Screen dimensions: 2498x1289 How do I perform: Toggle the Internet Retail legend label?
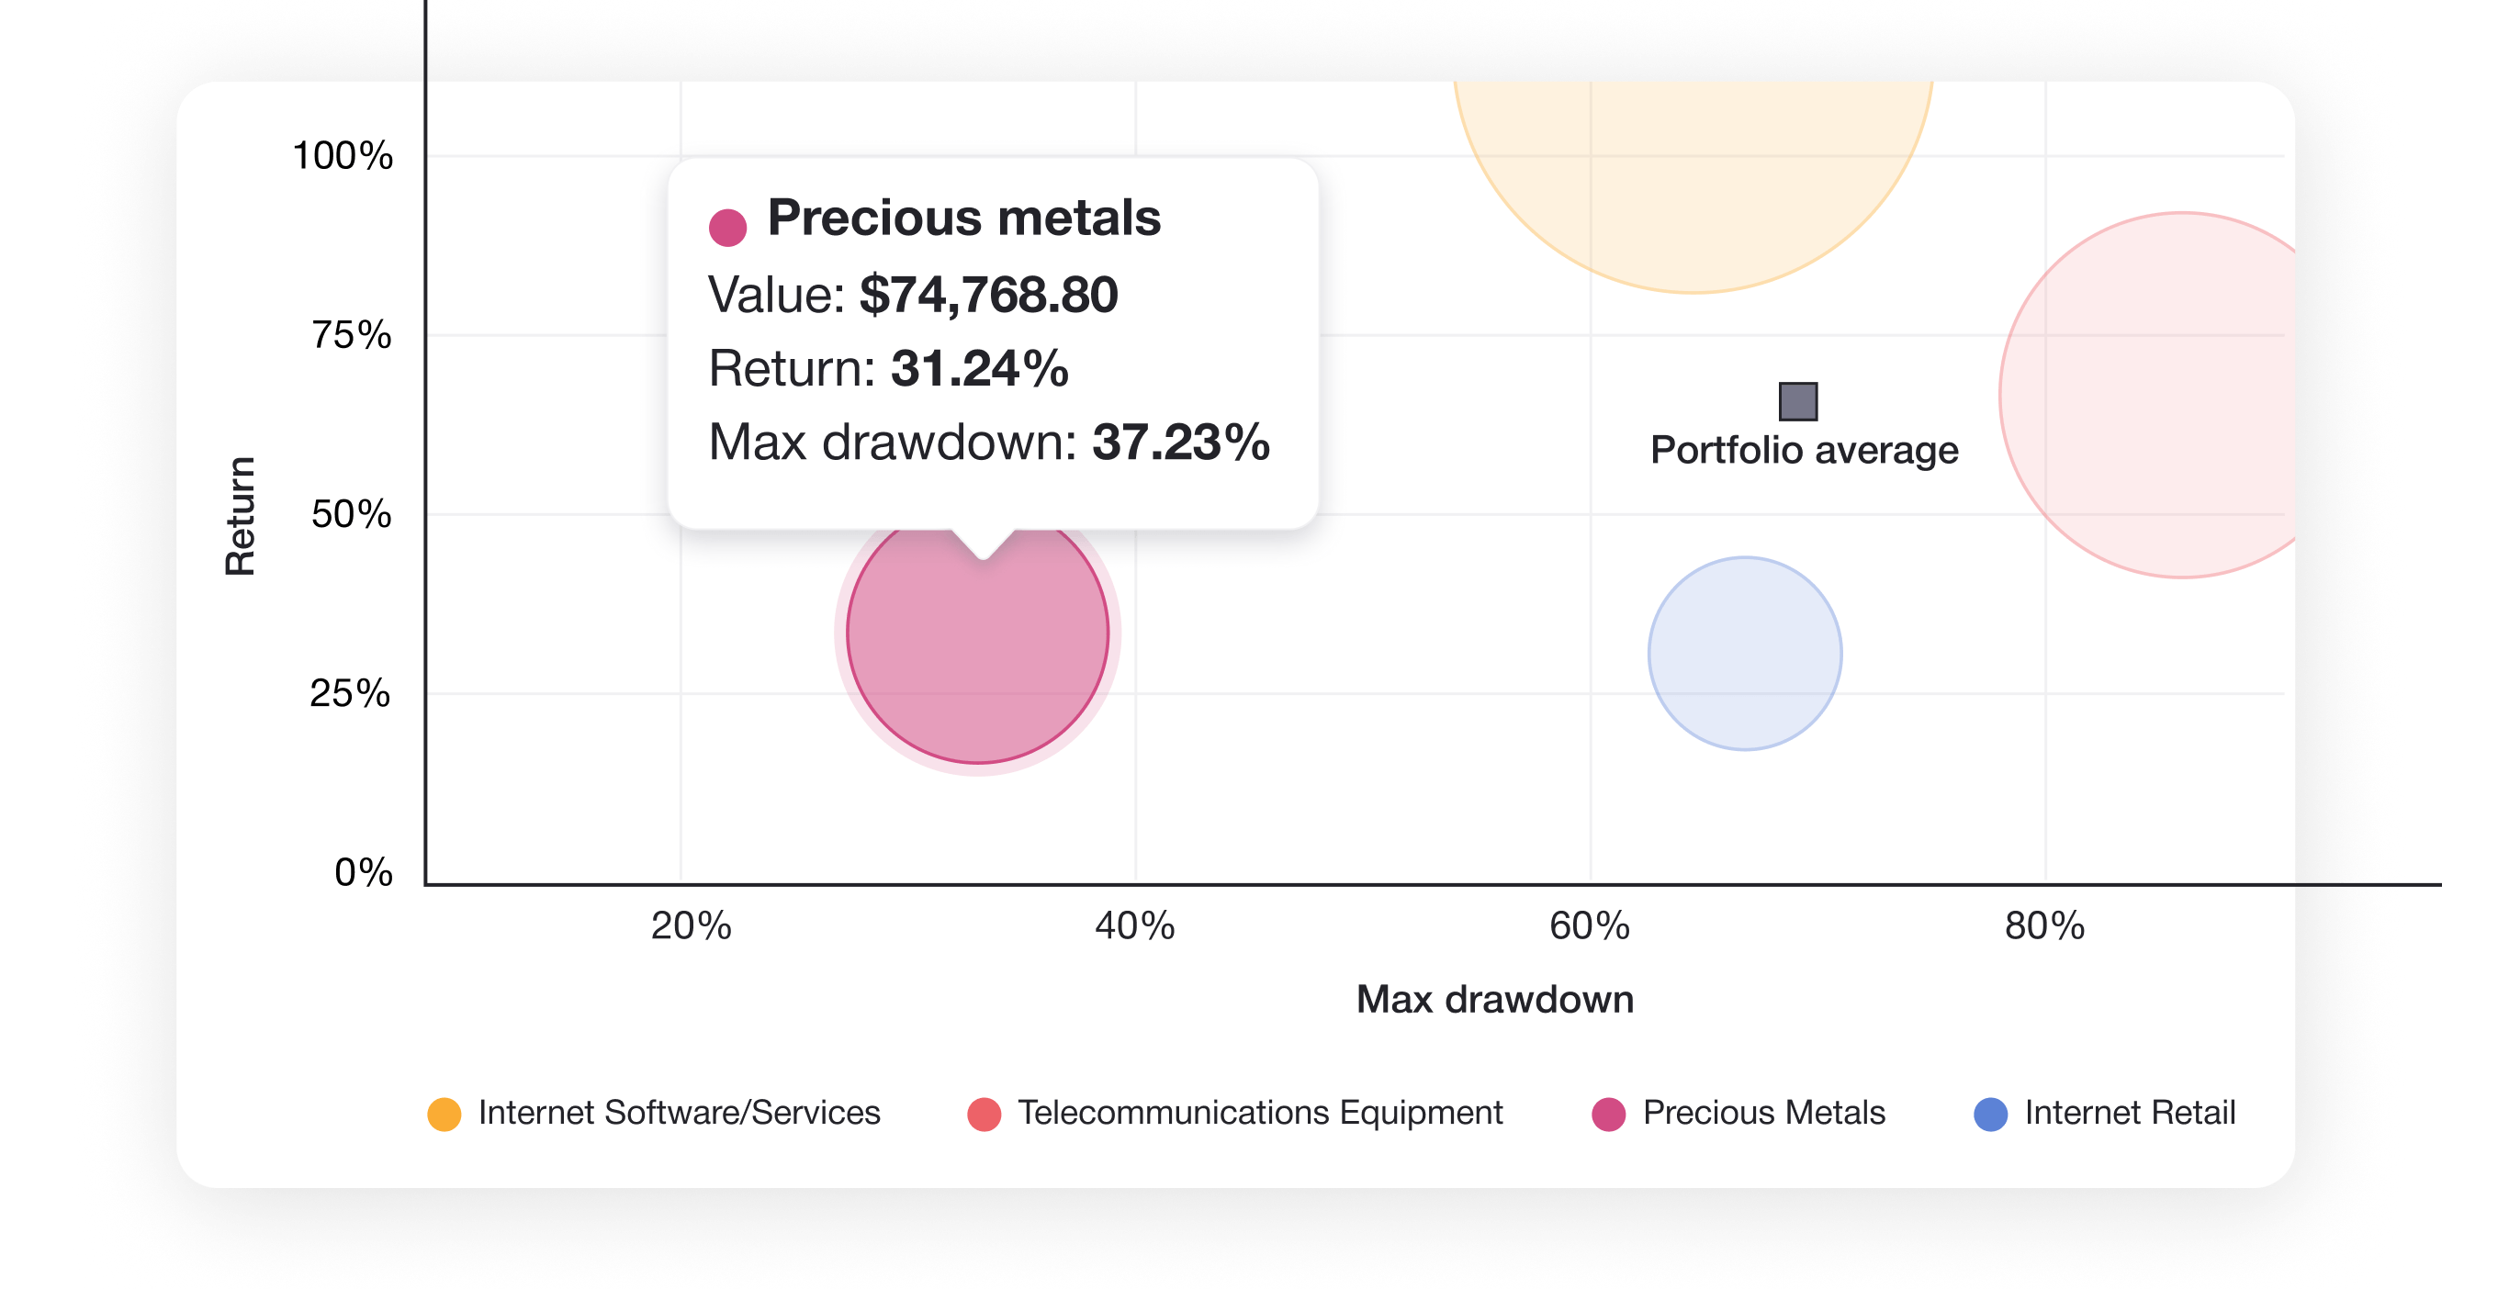click(x=2130, y=1113)
